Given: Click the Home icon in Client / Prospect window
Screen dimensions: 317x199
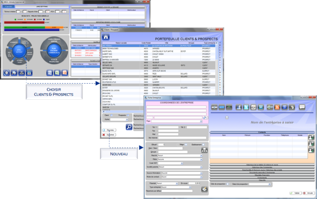Looking at the screenshot, I should [106, 37].
